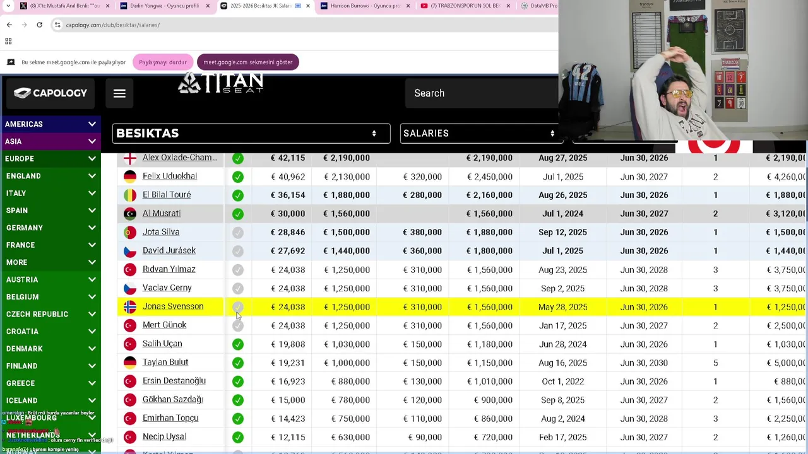This screenshot has height=454, width=808.
Task: Click Czech flag beside David Jurásek
Action: (x=130, y=251)
